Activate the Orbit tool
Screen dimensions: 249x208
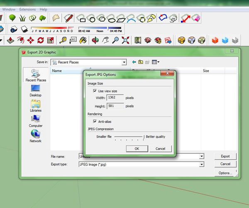(x=95, y=40)
